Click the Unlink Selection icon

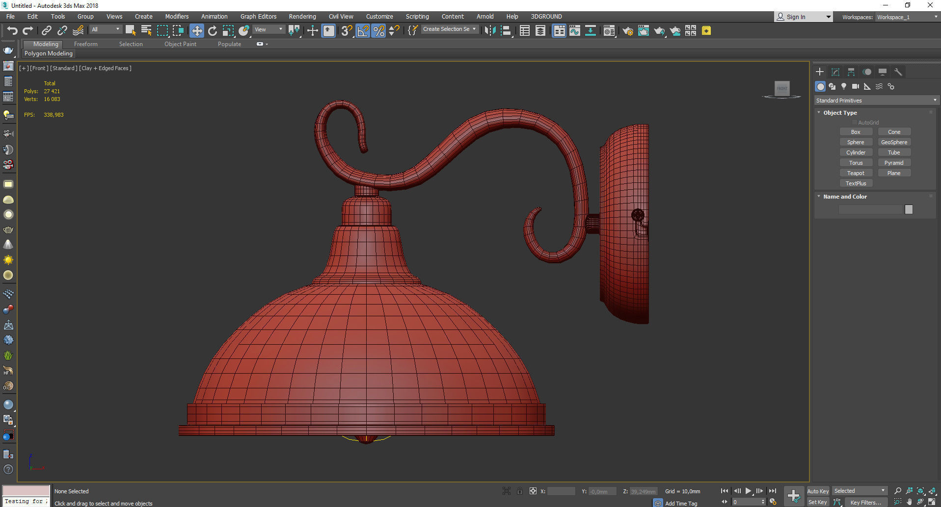[62, 31]
